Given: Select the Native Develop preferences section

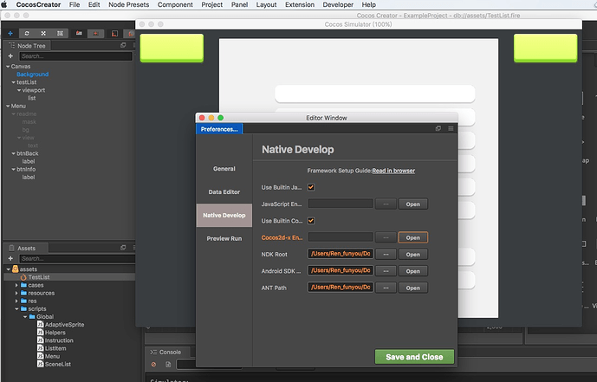Looking at the screenshot, I should [224, 216].
